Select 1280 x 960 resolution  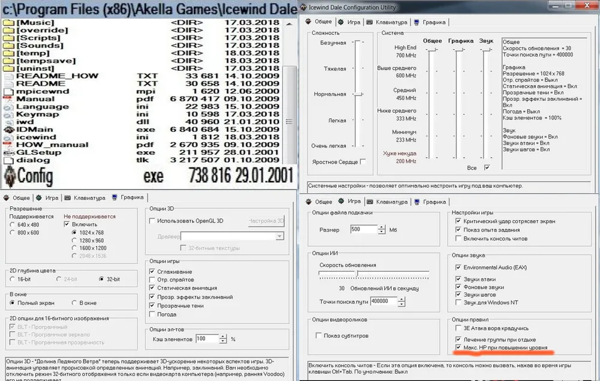(x=74, y=241)
